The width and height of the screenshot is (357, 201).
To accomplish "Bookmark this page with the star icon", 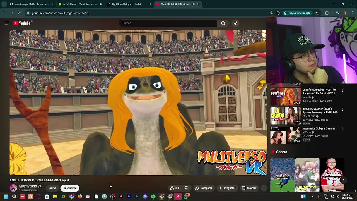I will click(x=317, y=13).
